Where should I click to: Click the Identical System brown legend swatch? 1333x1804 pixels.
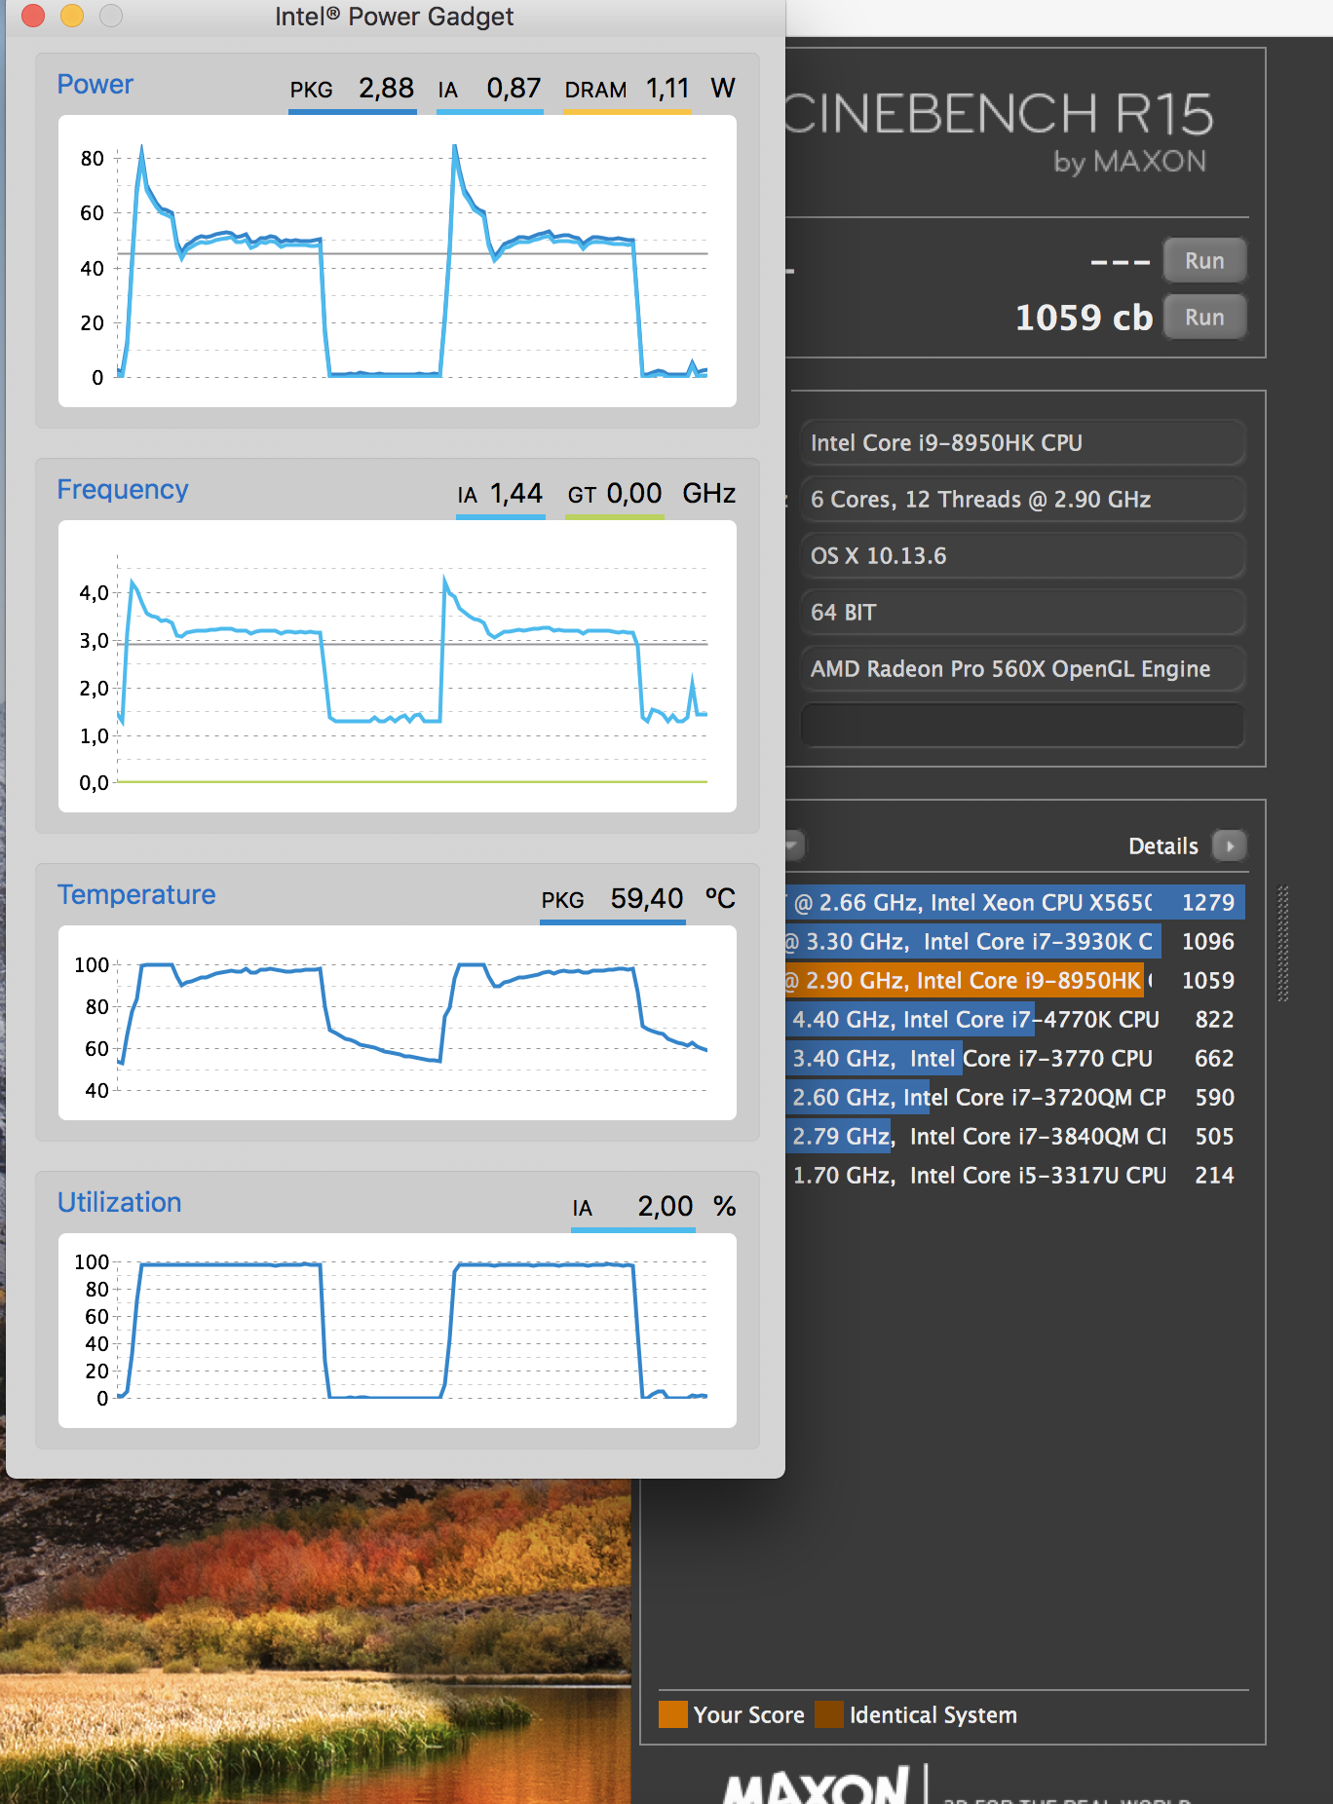[829, 1713]
